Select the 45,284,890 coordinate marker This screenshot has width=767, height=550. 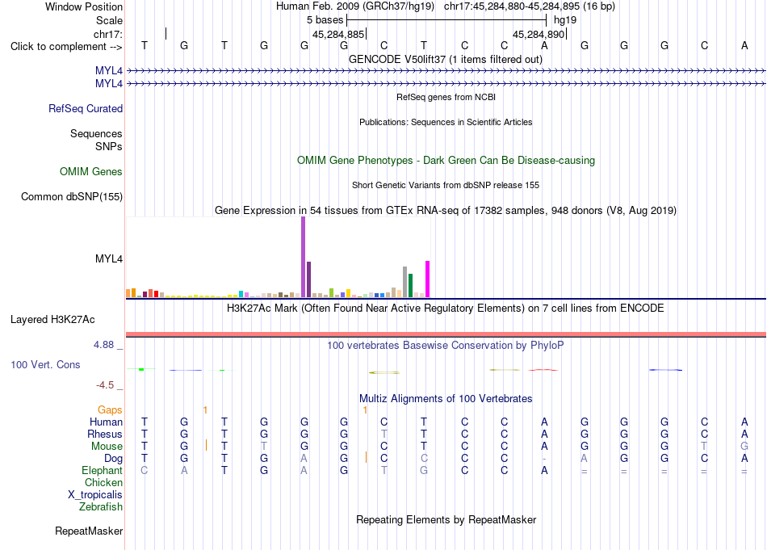click(539, 34)
